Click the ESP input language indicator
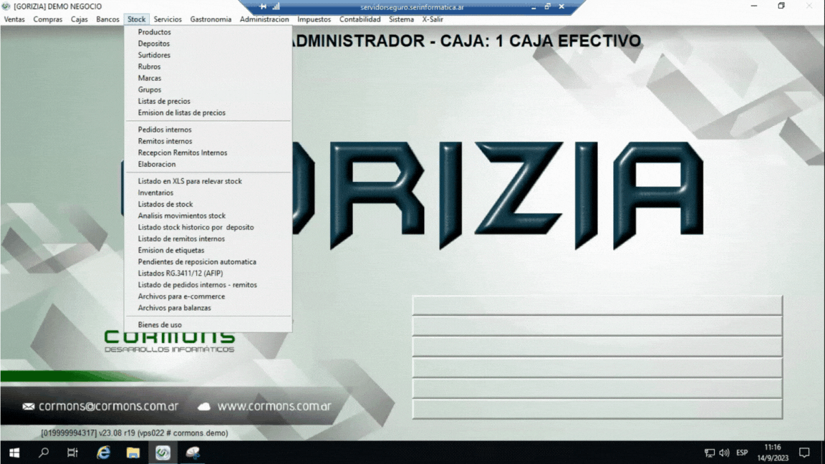This screenshot has height=464, width=825. 742,453
